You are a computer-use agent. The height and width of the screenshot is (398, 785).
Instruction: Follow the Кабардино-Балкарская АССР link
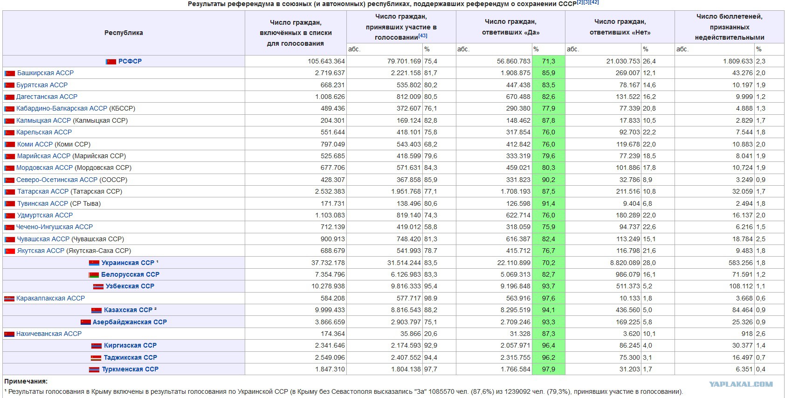pyautogui.click(x=62, y=108)
